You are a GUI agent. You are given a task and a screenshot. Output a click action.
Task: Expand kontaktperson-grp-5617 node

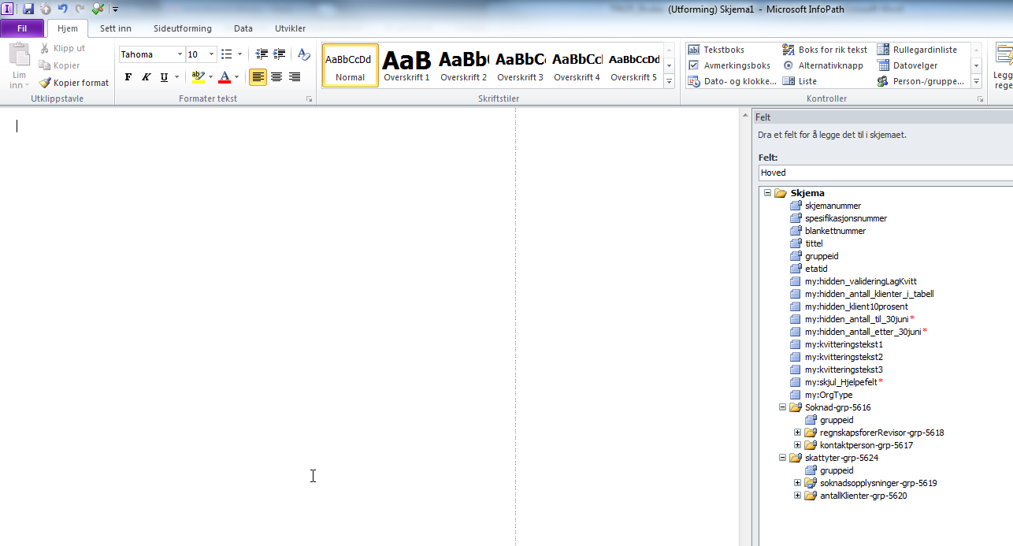click(797, 445)
